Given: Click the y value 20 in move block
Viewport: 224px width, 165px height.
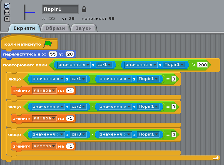Looking at the screenshot, I should tap(70, 54).
